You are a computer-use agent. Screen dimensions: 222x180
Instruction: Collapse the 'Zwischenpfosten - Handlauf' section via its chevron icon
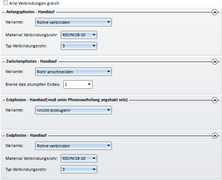pos(215,62)
